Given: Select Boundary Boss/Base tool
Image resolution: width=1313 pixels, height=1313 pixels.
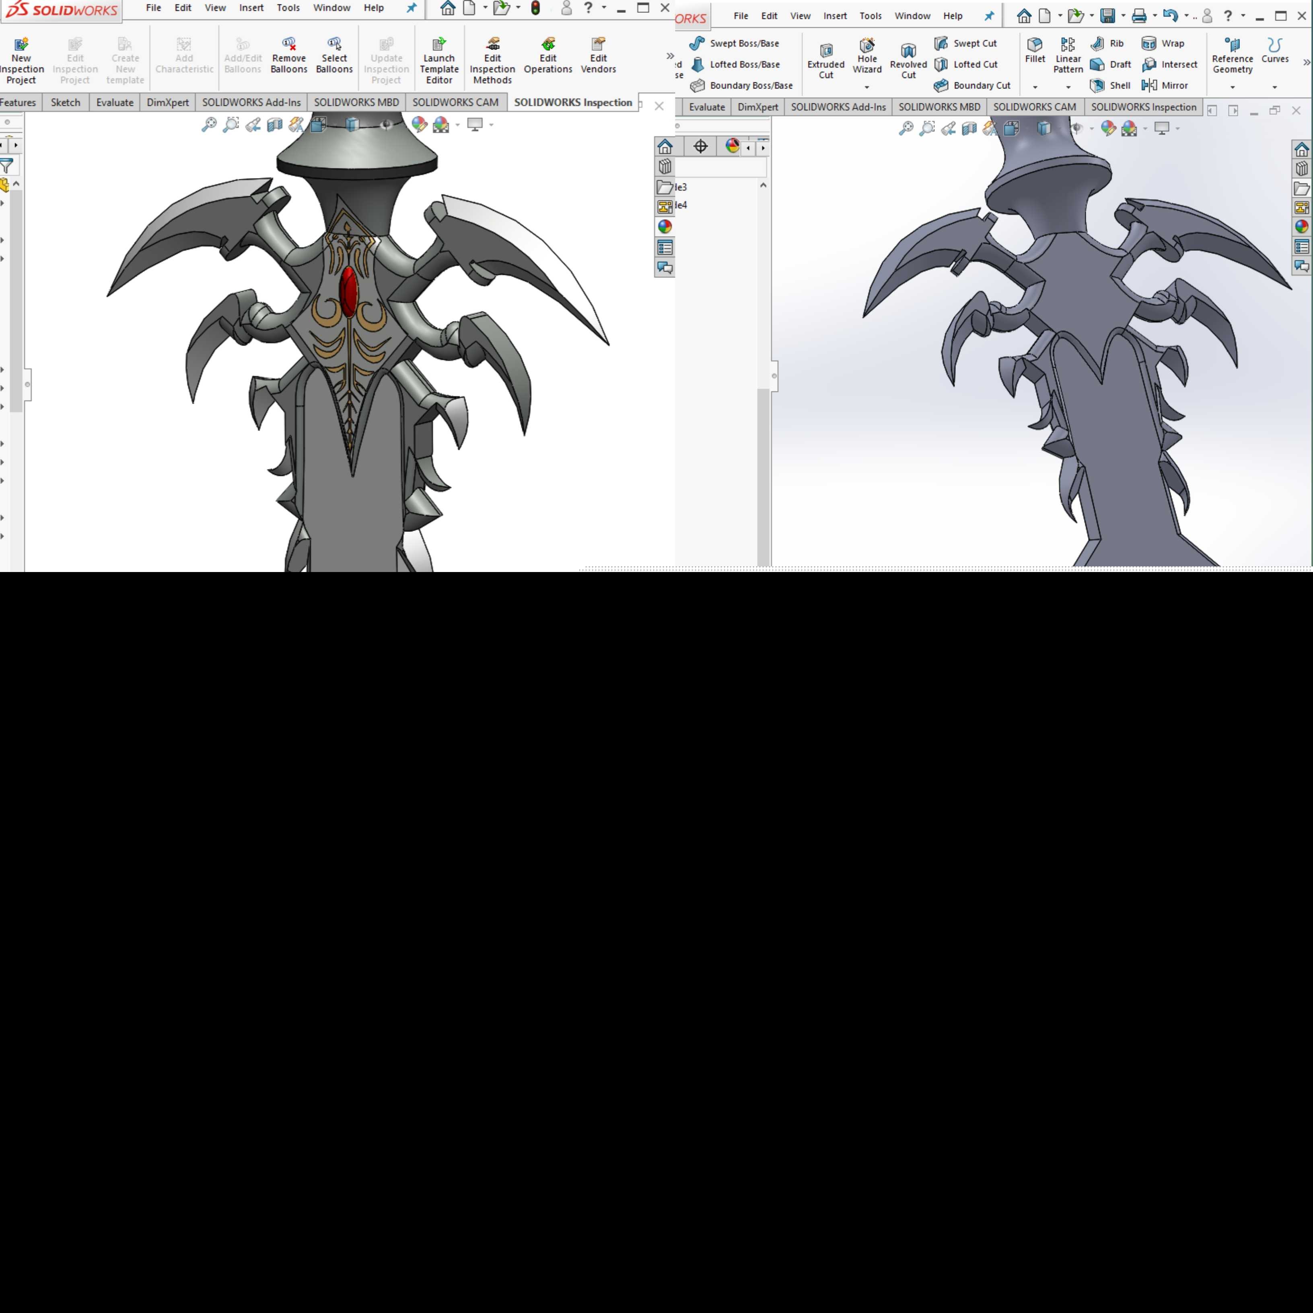Looking at the screenshot, I should click(741, 86).
